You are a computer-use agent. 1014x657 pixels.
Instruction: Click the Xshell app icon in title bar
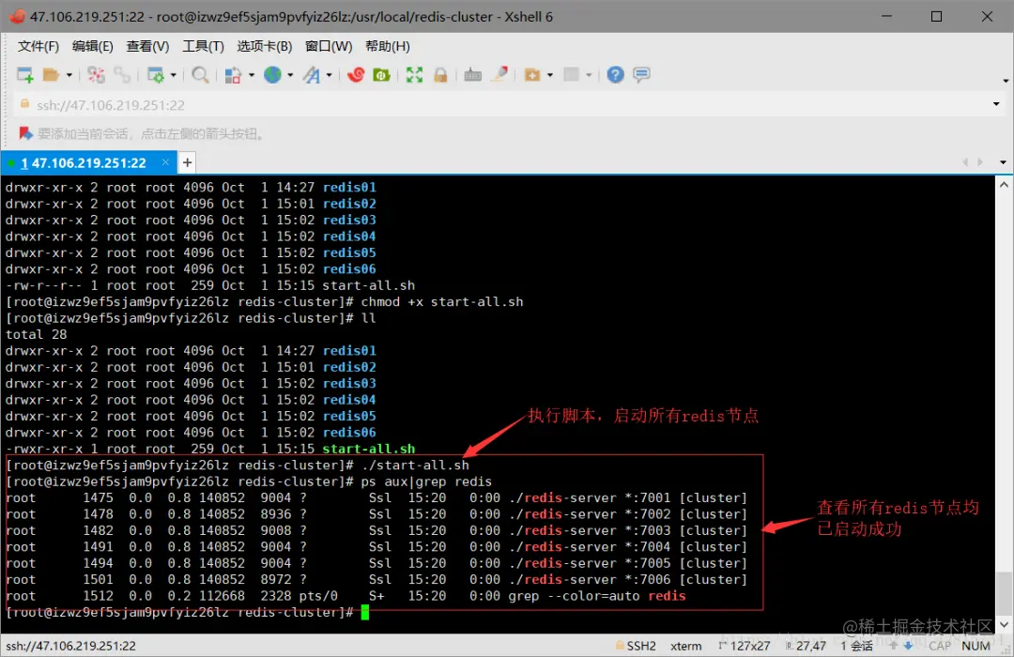16,16
